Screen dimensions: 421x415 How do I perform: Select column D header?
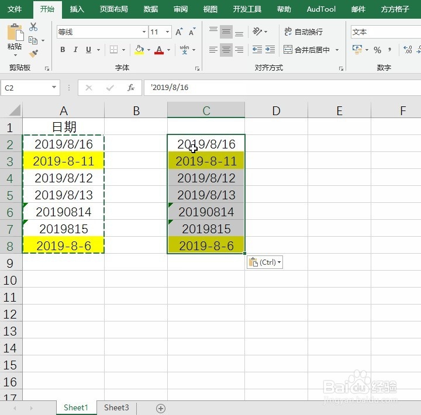pos(276,110)
